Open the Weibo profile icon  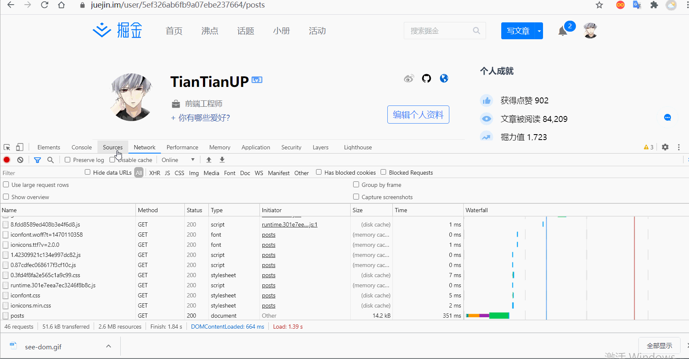click(409, 78)
